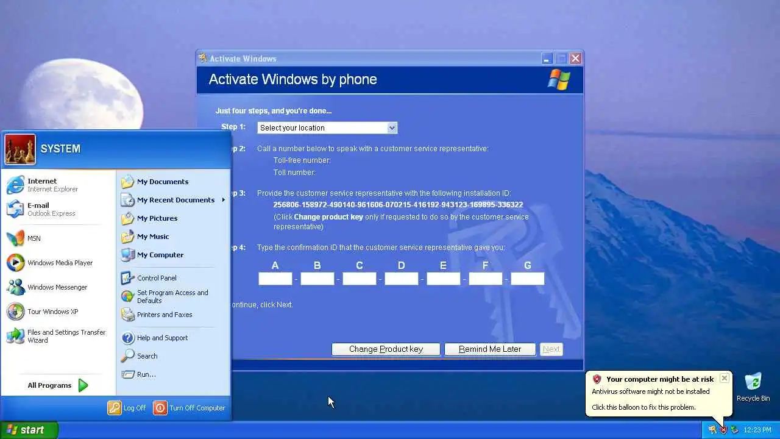This screenshot has height=439, width=780.
Task: Click the confirmation ID field E
Action: coord(443,279)
